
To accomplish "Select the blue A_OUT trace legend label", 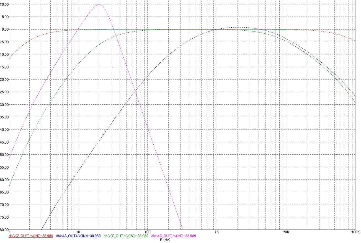I will click(78, 236).
